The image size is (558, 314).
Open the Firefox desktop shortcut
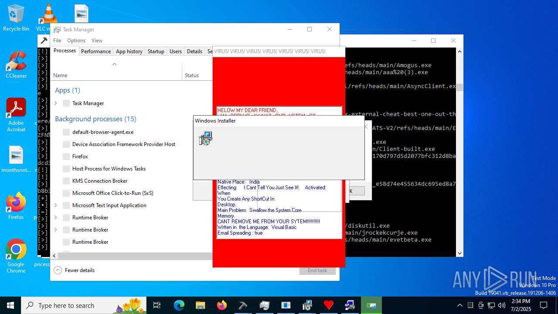click(16, 206)
